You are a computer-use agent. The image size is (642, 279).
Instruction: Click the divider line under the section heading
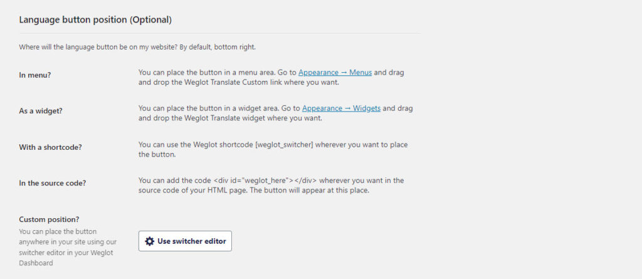tap(219, 33)
